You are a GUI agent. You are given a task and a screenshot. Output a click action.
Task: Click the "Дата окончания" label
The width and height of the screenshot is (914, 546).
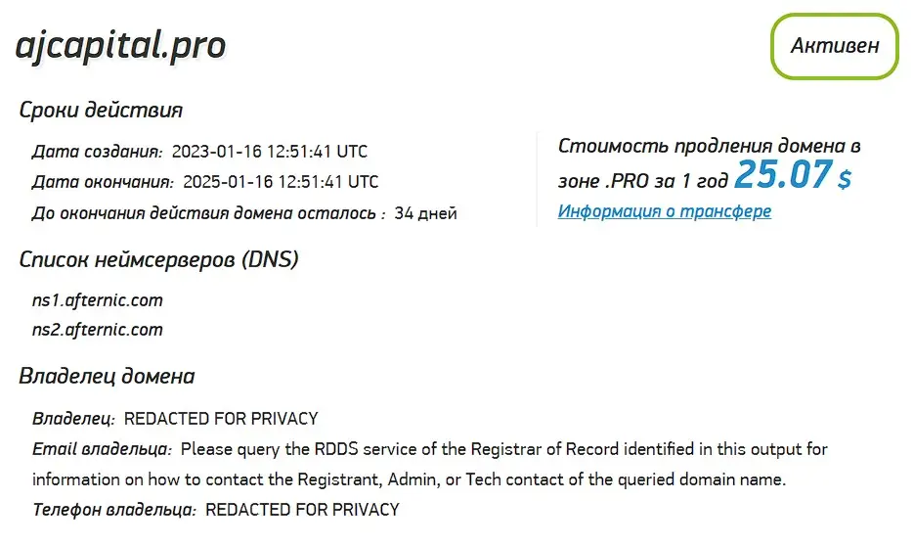103,182
